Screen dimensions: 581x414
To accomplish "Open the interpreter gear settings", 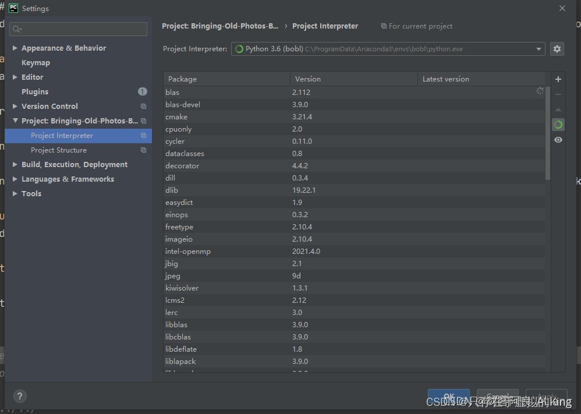I will [x=557, y=49].
